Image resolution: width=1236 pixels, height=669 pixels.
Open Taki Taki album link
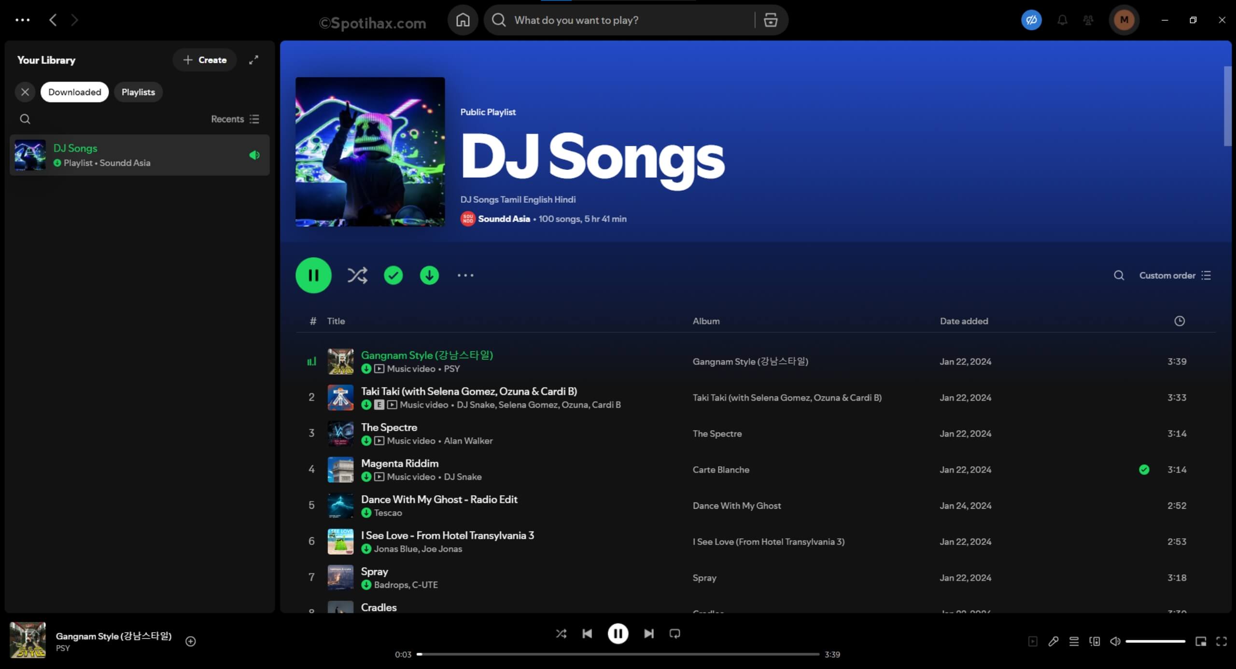coord(787,398)
